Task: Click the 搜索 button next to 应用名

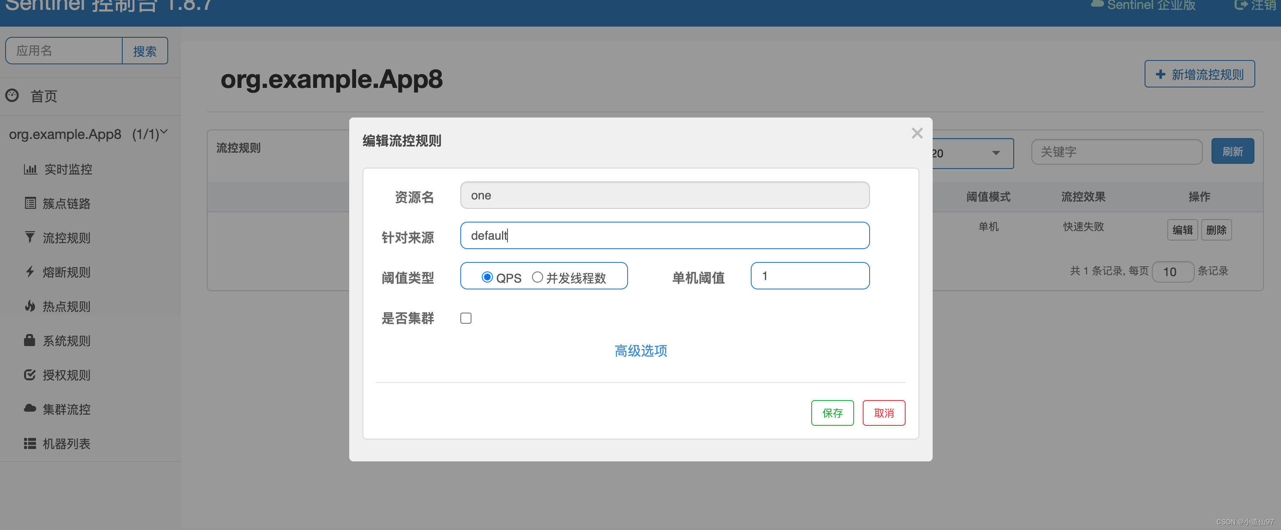Action: click(145, 51)
